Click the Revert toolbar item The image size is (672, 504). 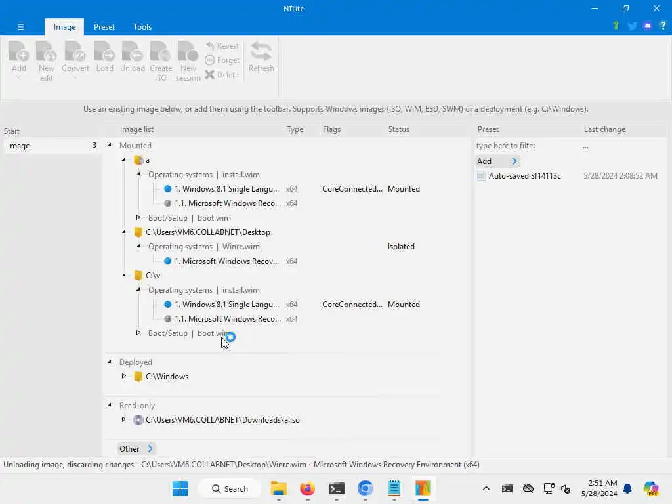[x=222, y=46]
